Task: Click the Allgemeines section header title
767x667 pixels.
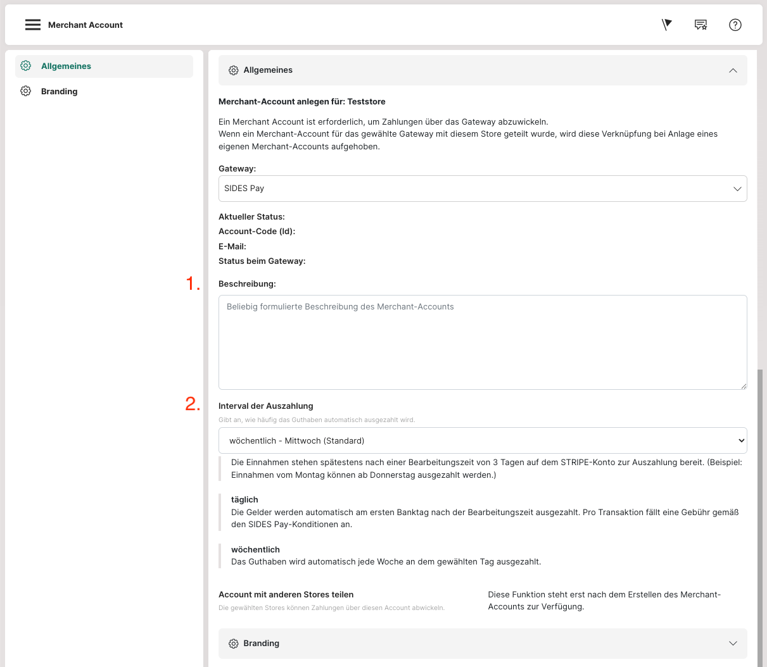Action: 268,70
